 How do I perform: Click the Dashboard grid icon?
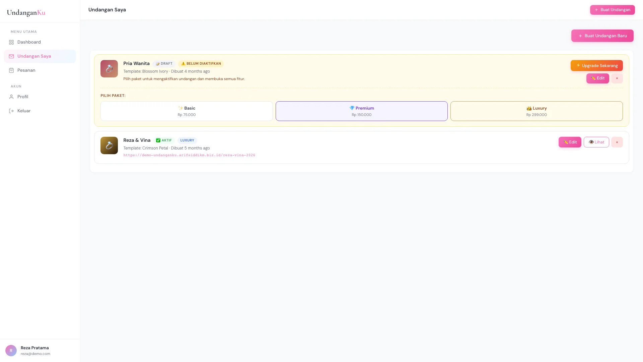11,42
